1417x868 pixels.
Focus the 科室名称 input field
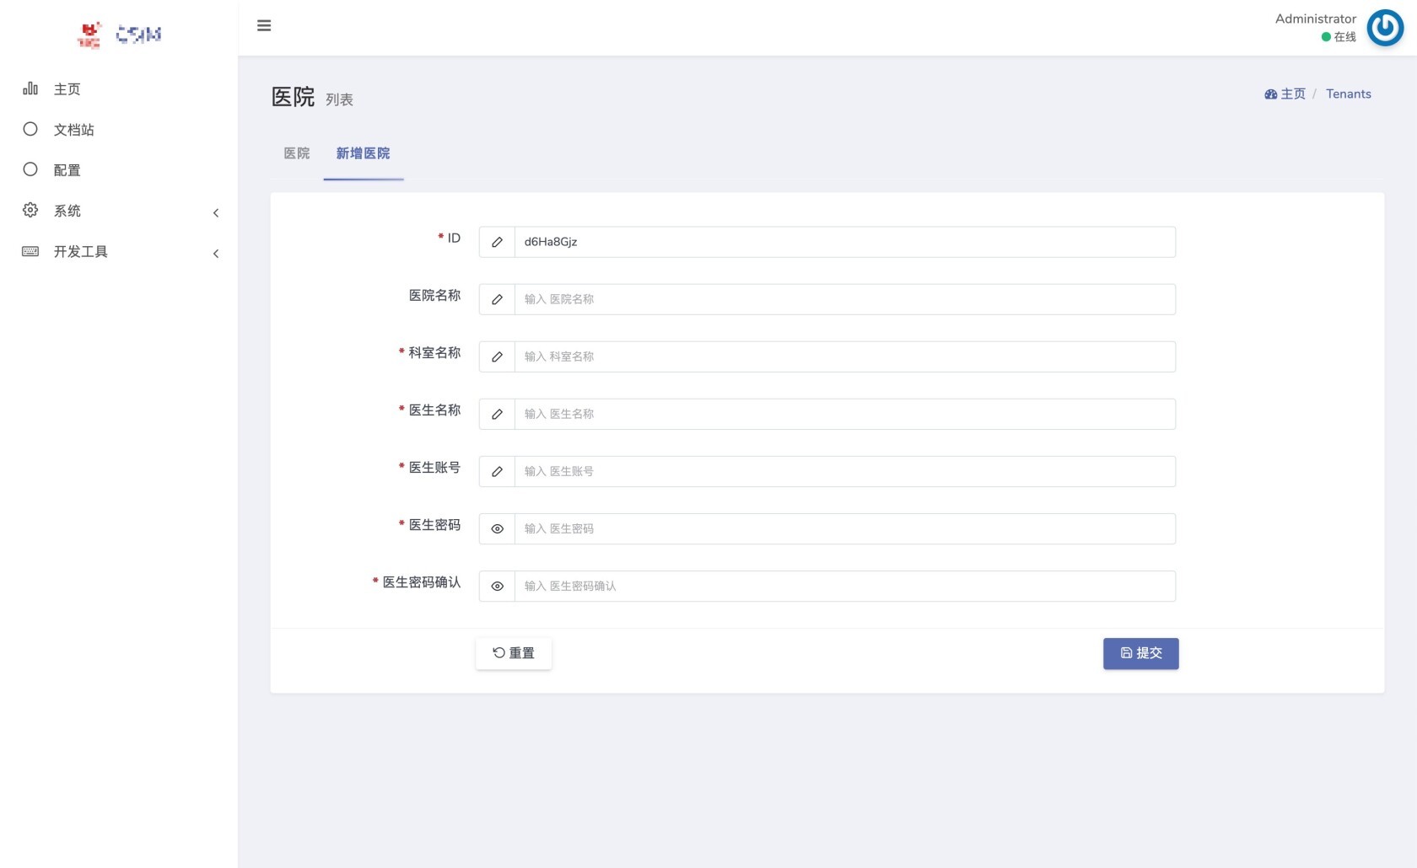[x=845, y=356]
